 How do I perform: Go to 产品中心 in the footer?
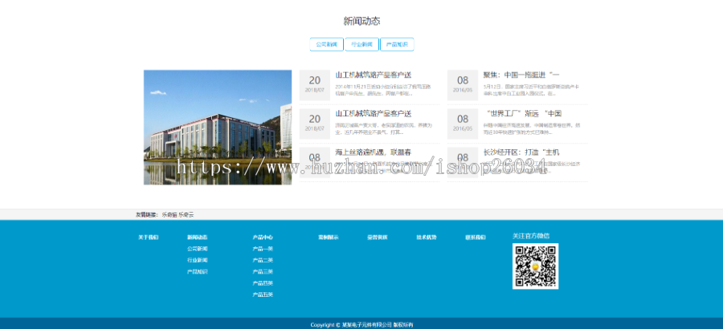click(263, 238)
